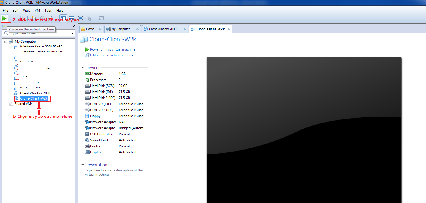Screen dimensions: 426x203
Task: Open the Snapshot Manager toolbar icon
Action: [51, 18]
